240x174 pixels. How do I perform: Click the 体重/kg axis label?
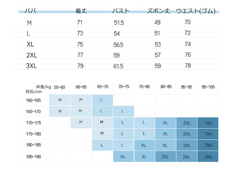click(x=44, y=87)
